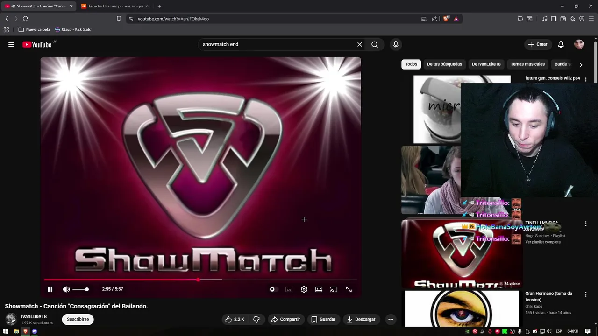Screen dimensions: 598x336
Task: Select the De IvanLuke18 chip
Action: pyautogui.click(x=486, y=64)
